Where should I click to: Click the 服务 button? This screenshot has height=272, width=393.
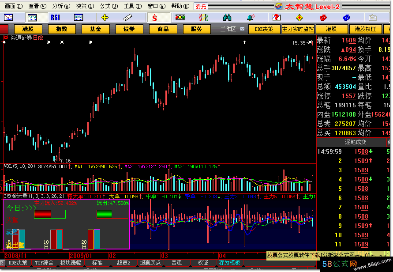197,29
